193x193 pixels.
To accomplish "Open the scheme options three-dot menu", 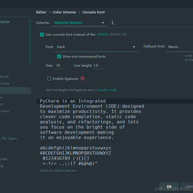I will coord(113,23).
